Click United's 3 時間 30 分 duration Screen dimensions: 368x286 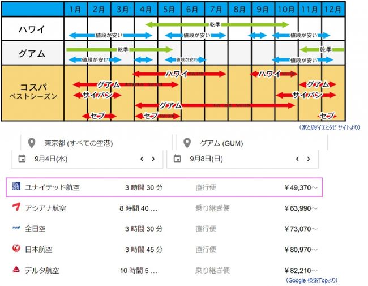click(144, 187)
